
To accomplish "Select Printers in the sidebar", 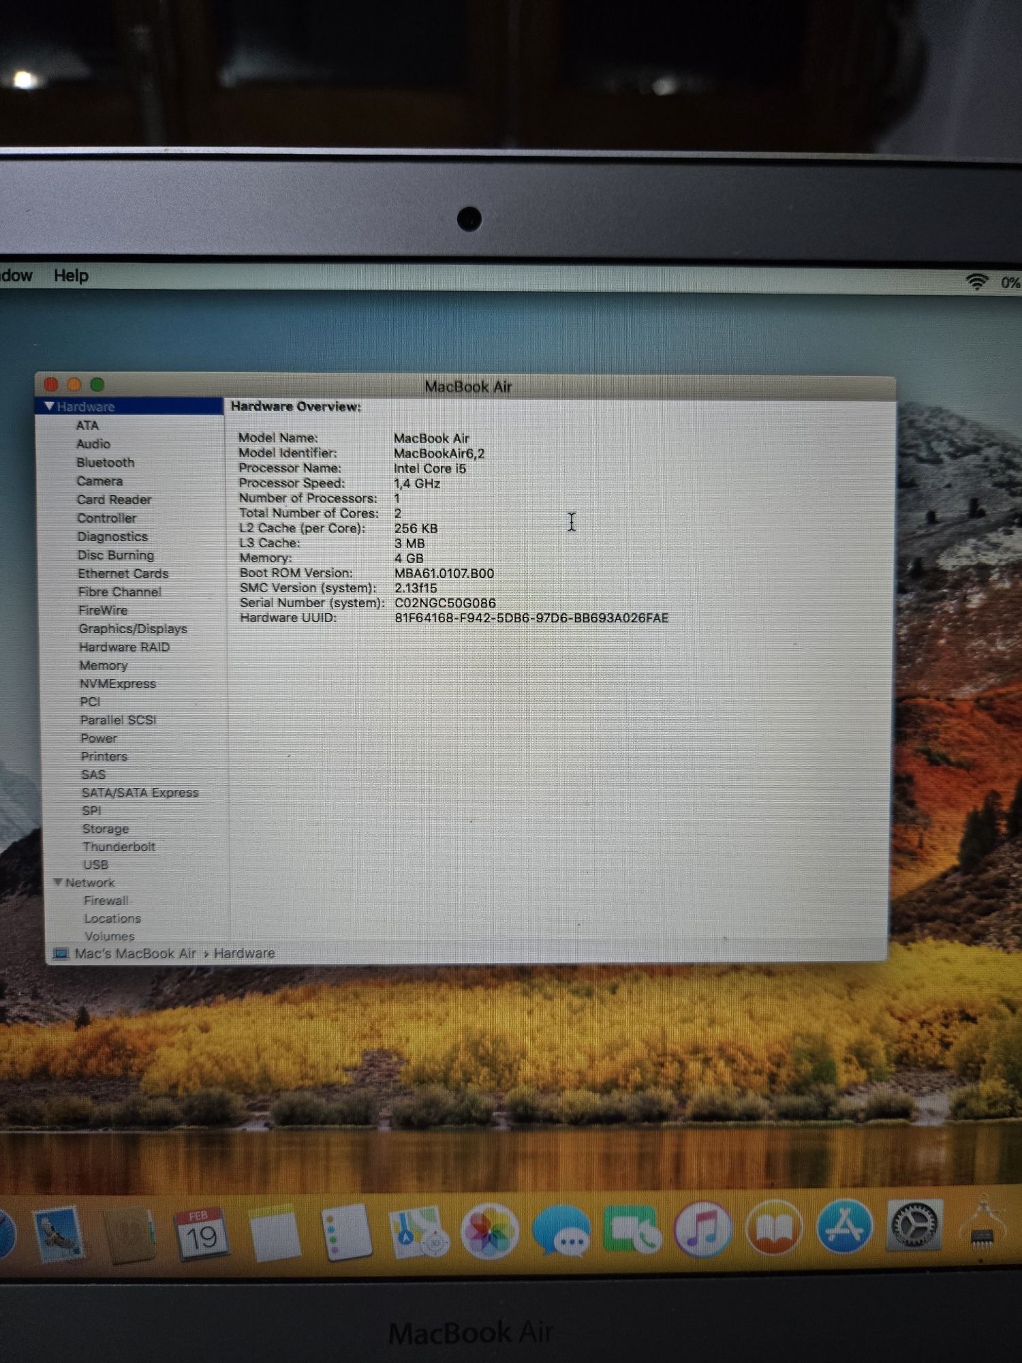I will [x=104, y=756].
